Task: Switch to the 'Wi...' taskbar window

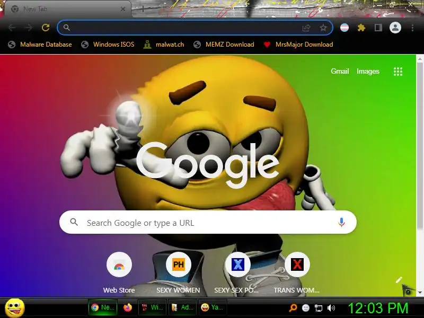Action: tap(152, 307)
